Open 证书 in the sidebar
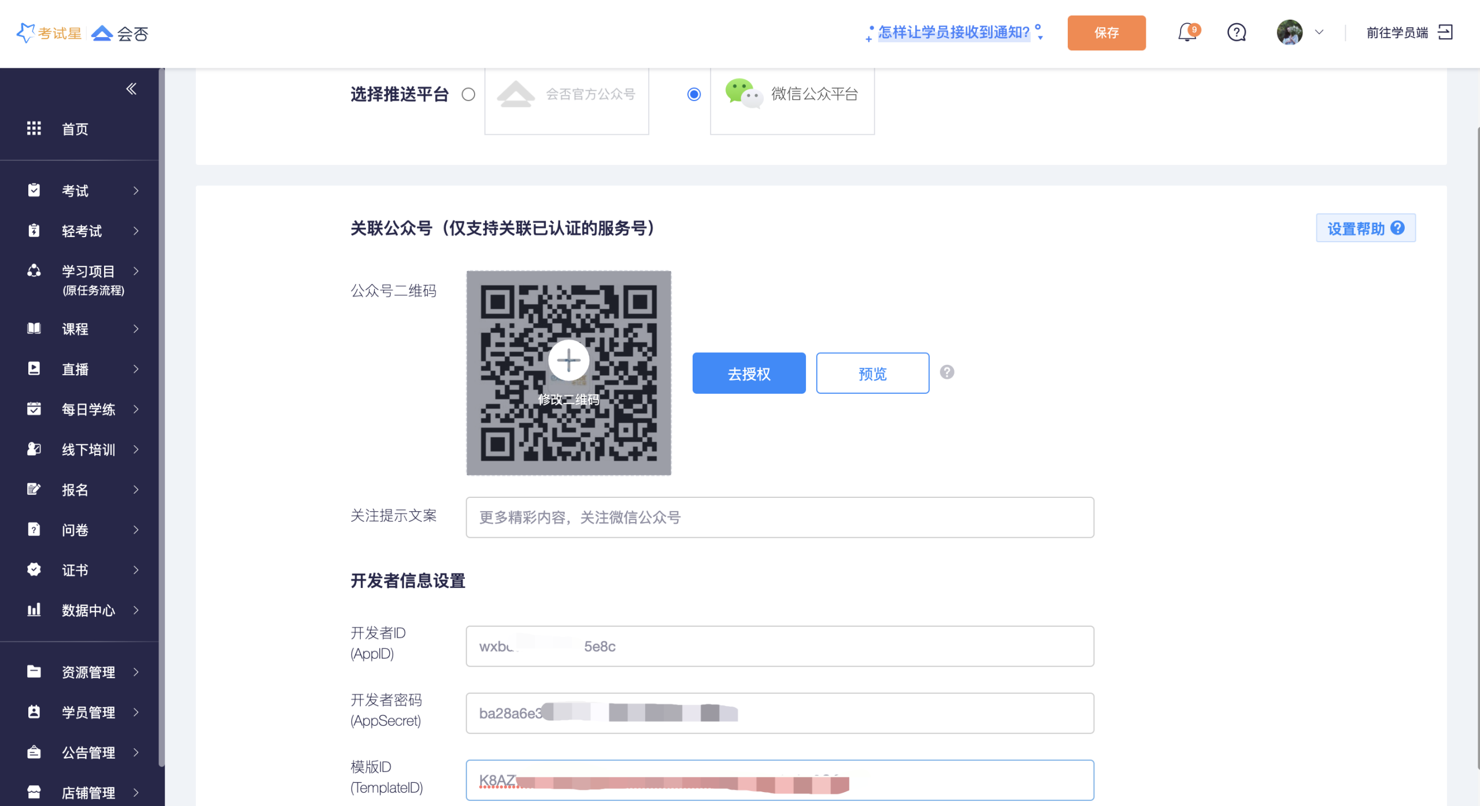 [75, 570]
